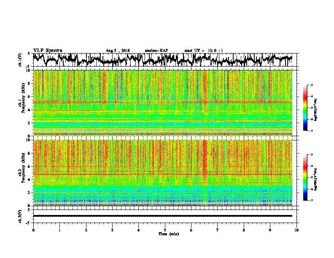Click time axis tick label "1"

[59, 230]
